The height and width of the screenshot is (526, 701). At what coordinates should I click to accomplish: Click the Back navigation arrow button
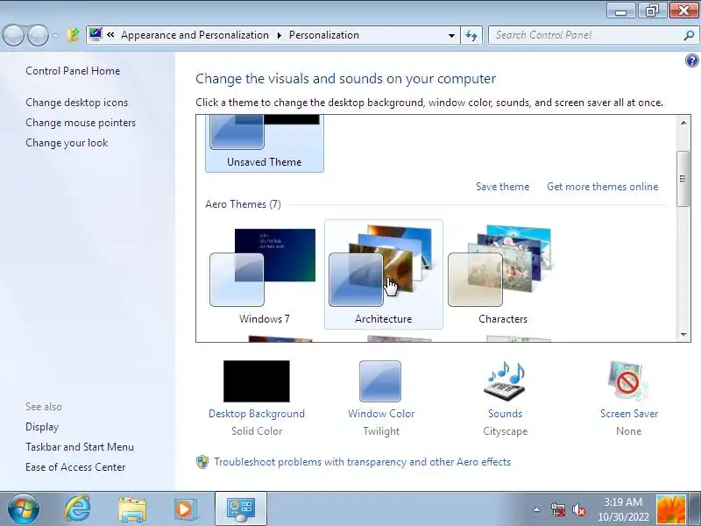coord(13,35)
